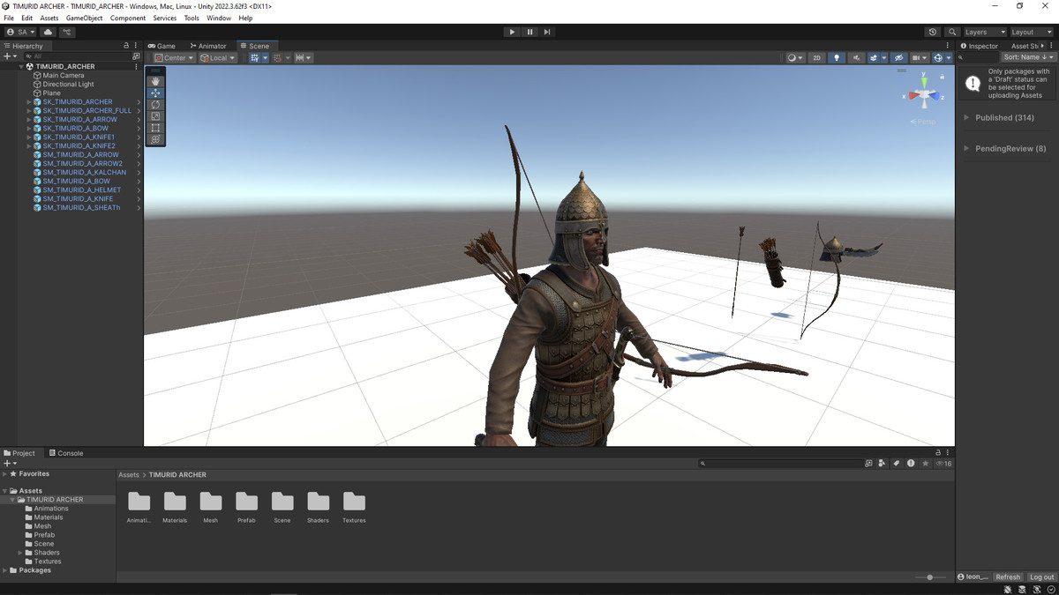
Task: Select the combined Transform tool
Action: click(154, 138)
